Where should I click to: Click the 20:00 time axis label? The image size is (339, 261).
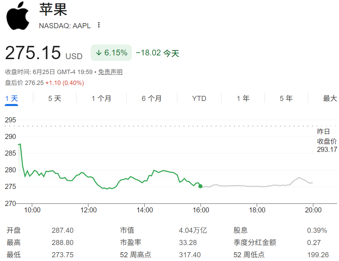pyautogui.click(x=313, y=210)
